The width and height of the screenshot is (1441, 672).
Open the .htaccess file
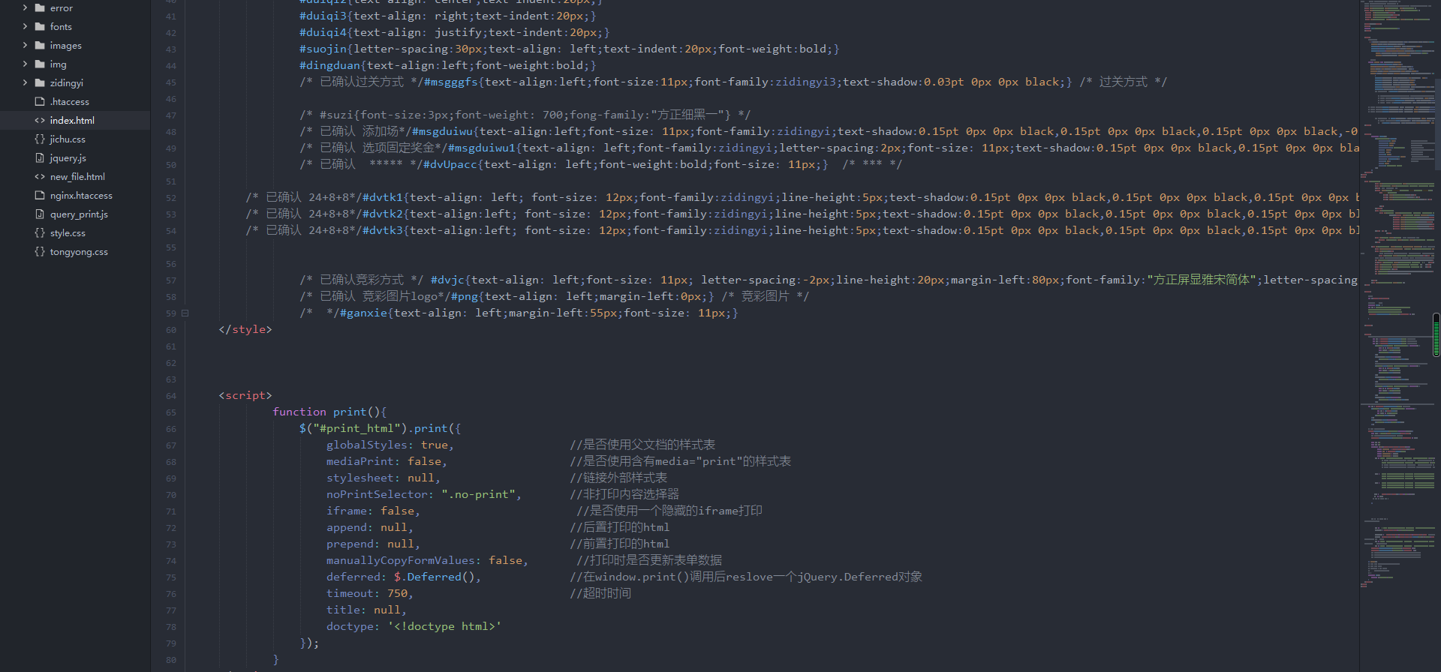pos(69,101)
